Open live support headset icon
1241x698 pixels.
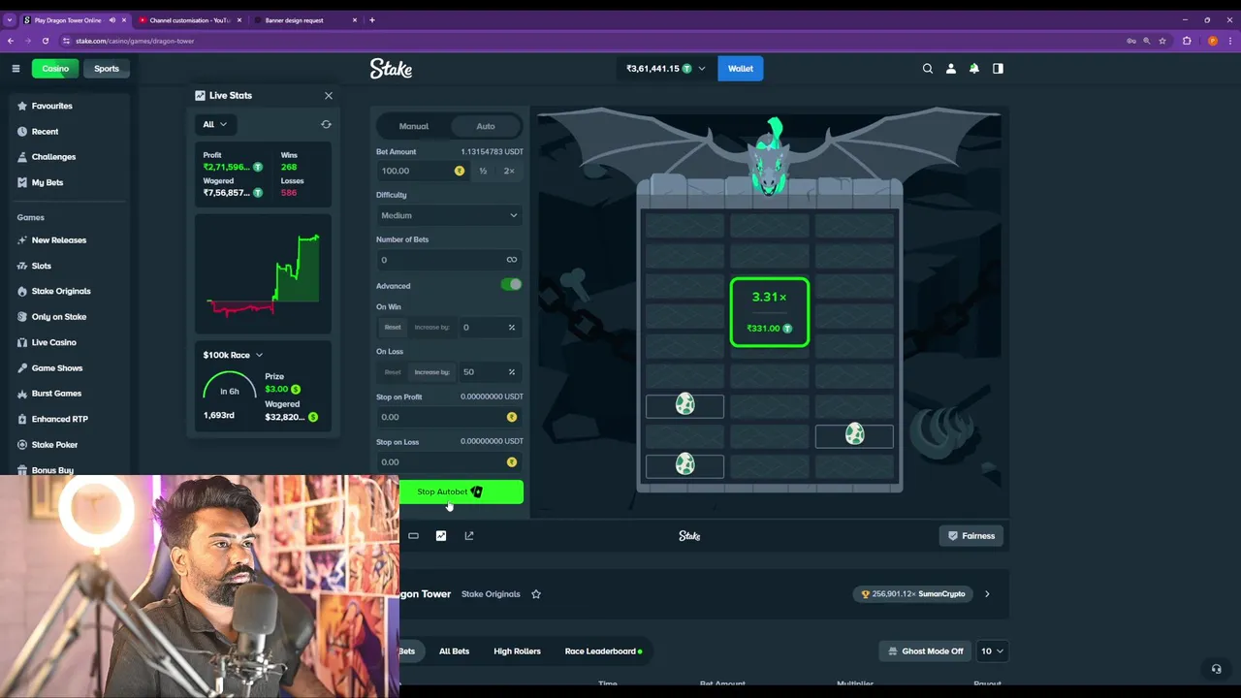click(x=1216, y=669)
